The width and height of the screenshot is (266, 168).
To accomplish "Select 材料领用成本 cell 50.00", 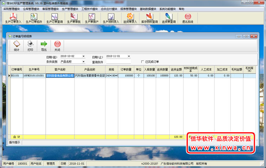I will [x=191, y=75].
